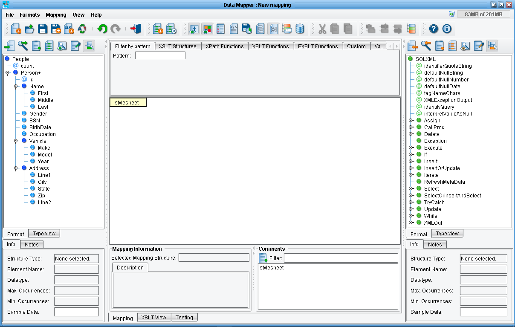
Task: Click the Pattern input field
Action: pos(160,55)
